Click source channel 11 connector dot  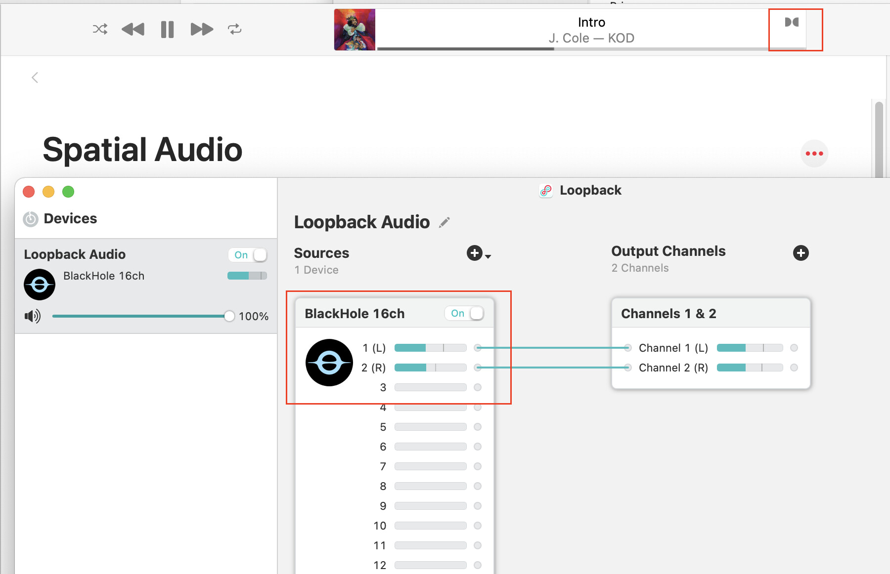click(x=478, y=545)
